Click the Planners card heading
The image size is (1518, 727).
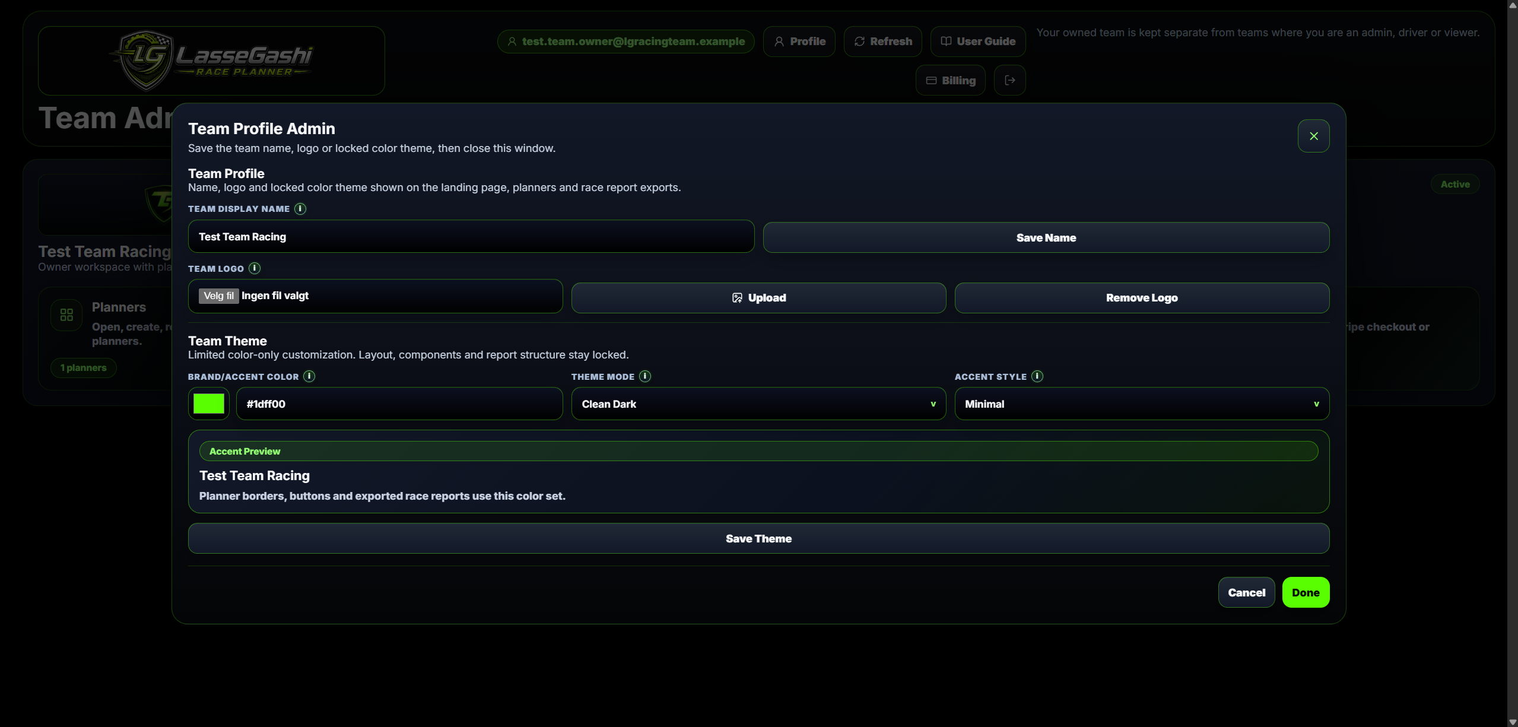(x=119, y=307)
